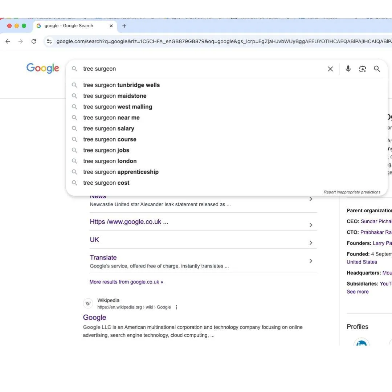Click the Sundar Pichai CEO link
392x392 pixels.
pos(376,221)
